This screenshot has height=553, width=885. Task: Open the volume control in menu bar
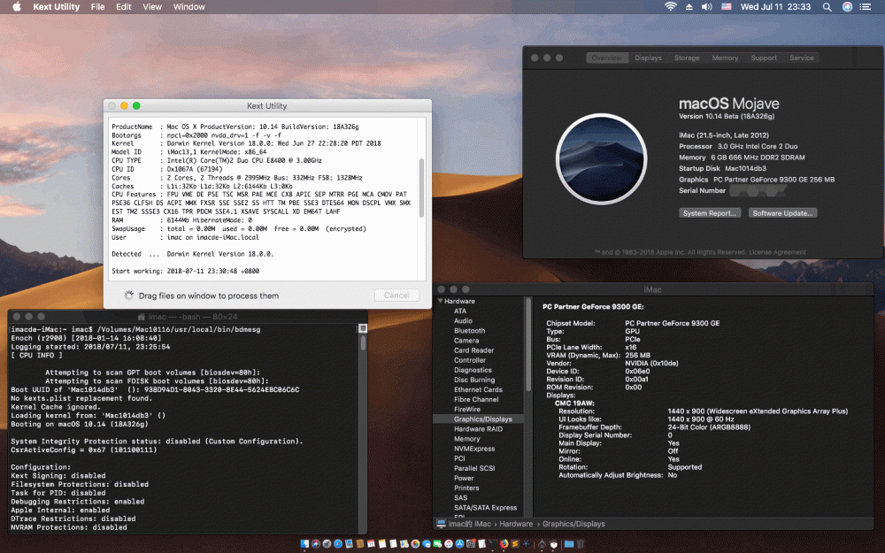[x=706, y=7]
